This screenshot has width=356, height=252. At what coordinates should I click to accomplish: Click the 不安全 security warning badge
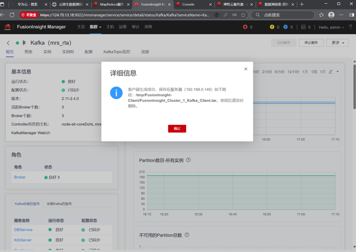(x=29, y=15)
